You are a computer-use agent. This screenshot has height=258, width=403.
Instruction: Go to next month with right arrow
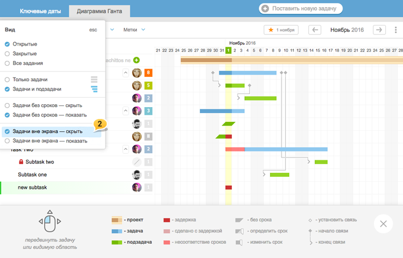coord(379,30)
